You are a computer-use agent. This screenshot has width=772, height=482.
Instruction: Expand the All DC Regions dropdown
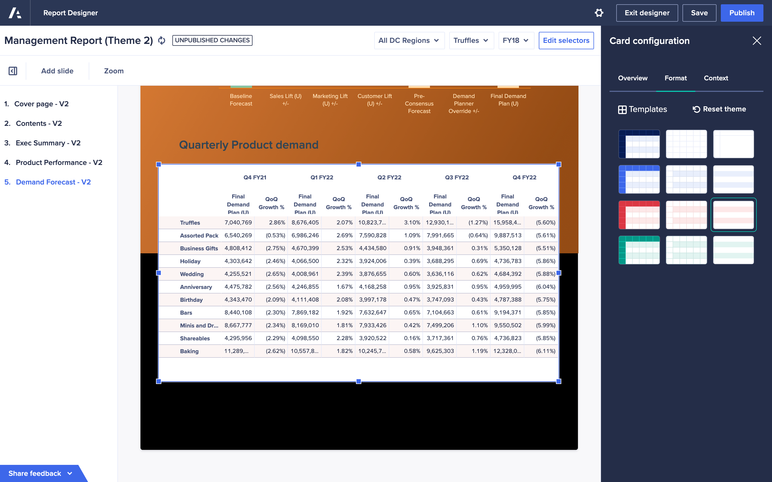click(407, 40)
